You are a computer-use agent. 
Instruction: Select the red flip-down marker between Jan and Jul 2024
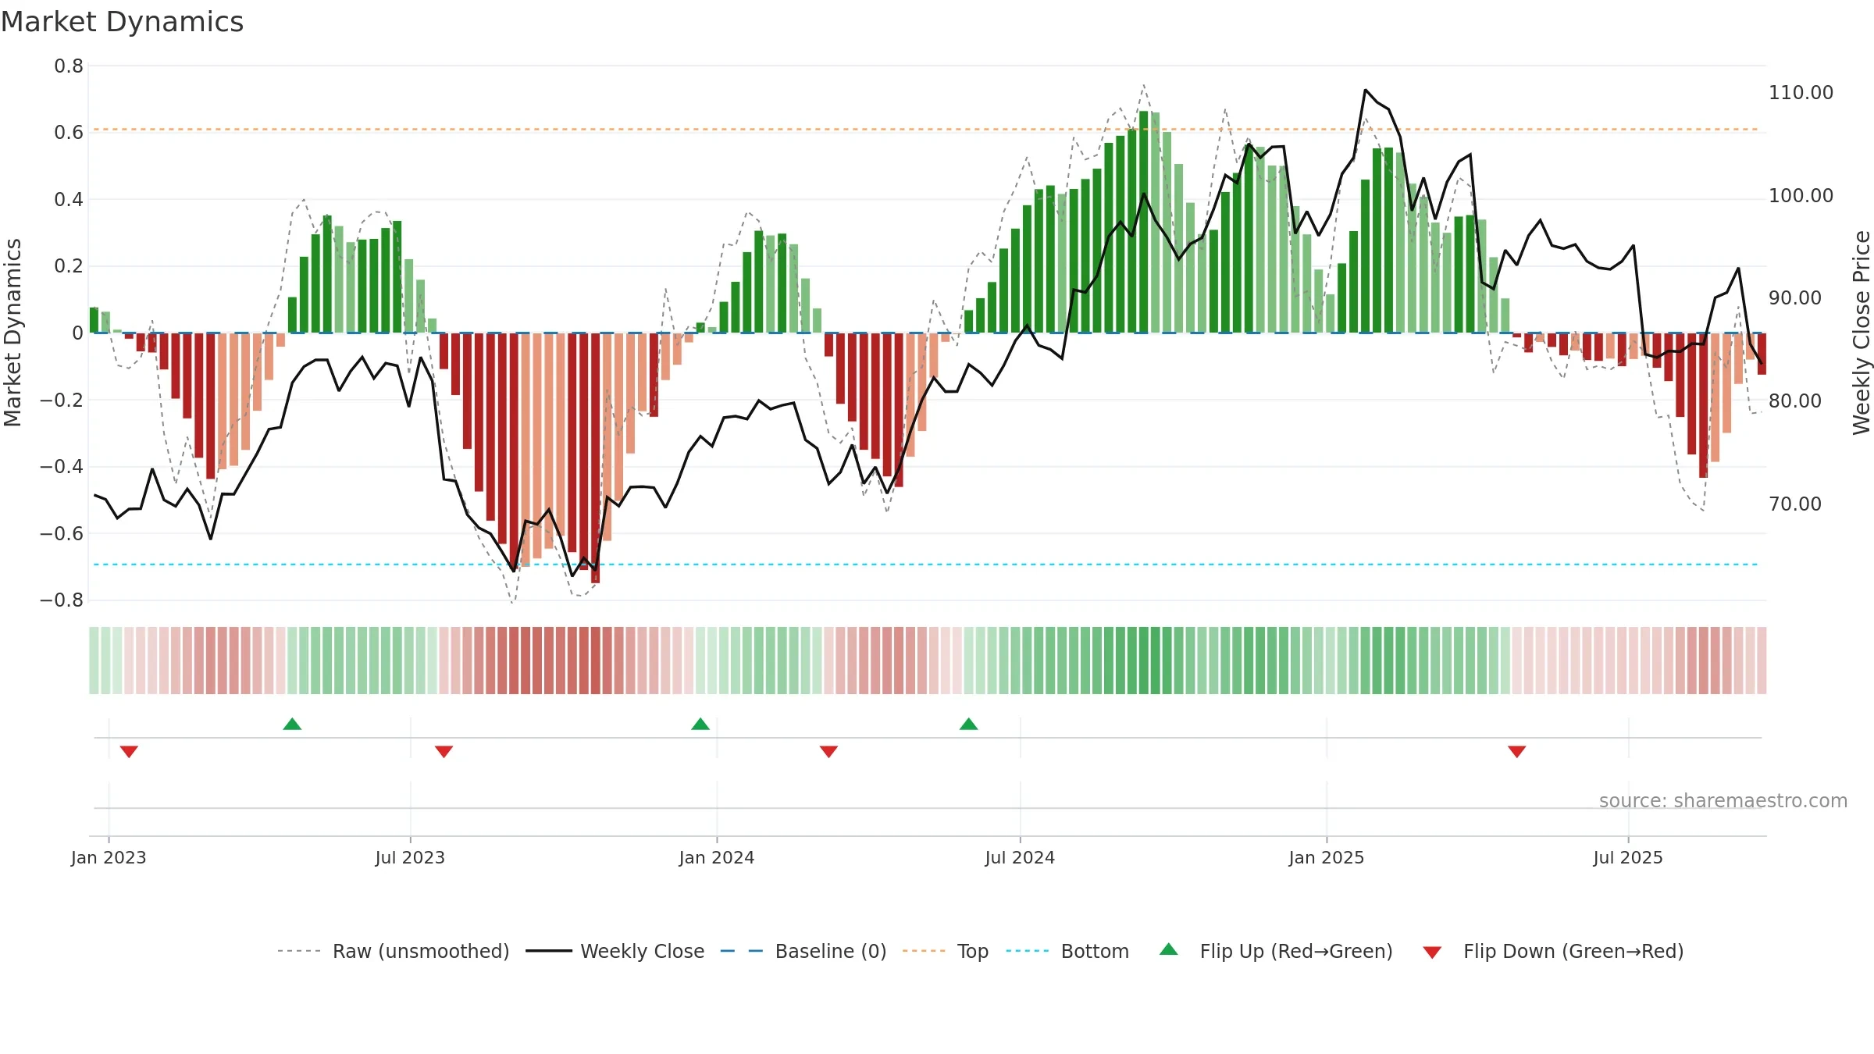tap(828, 751)
